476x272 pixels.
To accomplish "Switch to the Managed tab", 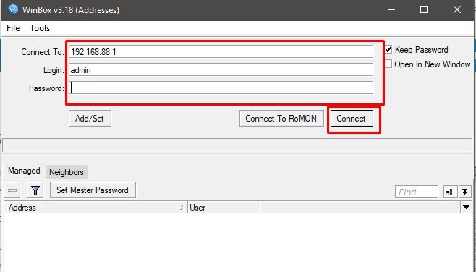I will click(x=24, y=171).
